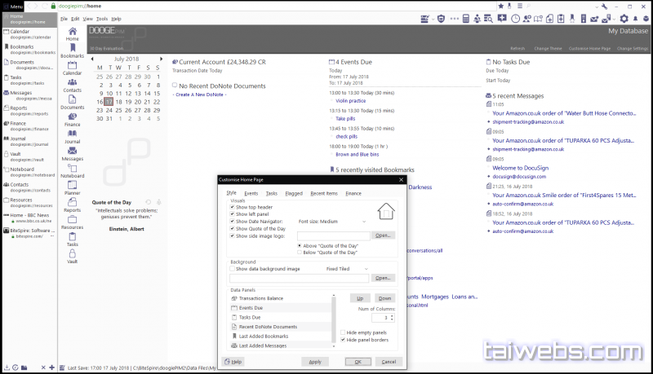Open the Fixed Tiled background dropdown
This screenshot has height=374, width=653.
[365, 268]
